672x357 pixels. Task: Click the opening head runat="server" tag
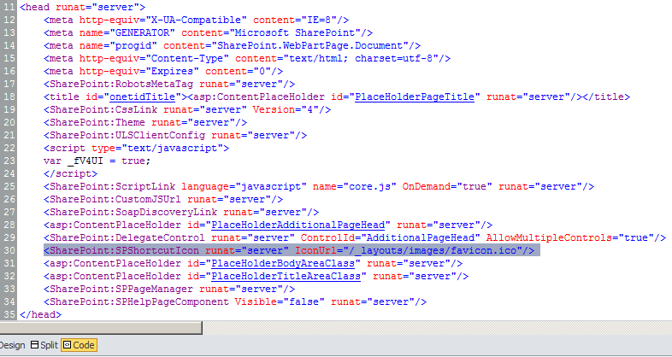coord(82,8)
